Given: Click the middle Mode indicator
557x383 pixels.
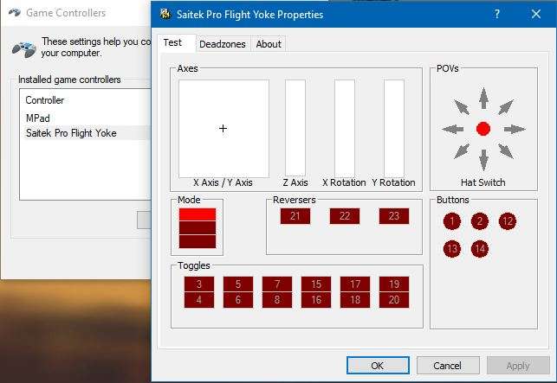Looking at the screenshot, I should pyautogui.click(x=198, y=227).
